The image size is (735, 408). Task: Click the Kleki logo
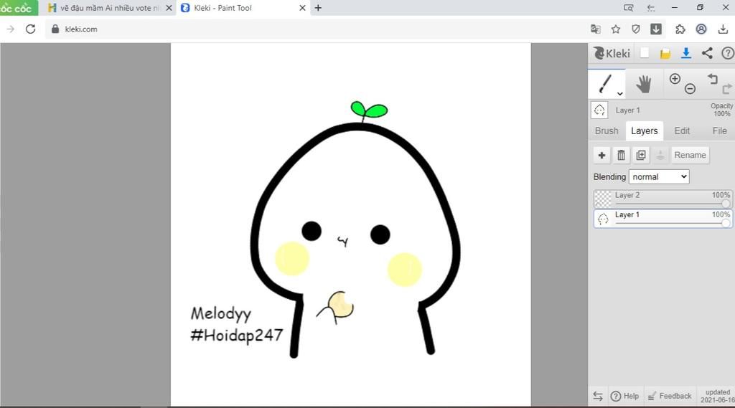click(x=612, y=53)
